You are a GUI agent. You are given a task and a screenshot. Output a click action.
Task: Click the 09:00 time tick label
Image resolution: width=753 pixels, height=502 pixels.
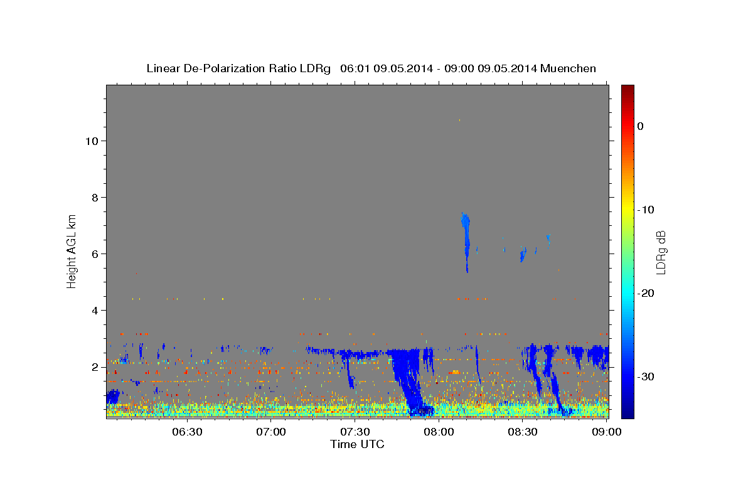(606, 432)
